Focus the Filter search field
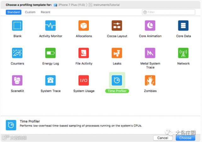Screen dimensions: 202x142 169,12
